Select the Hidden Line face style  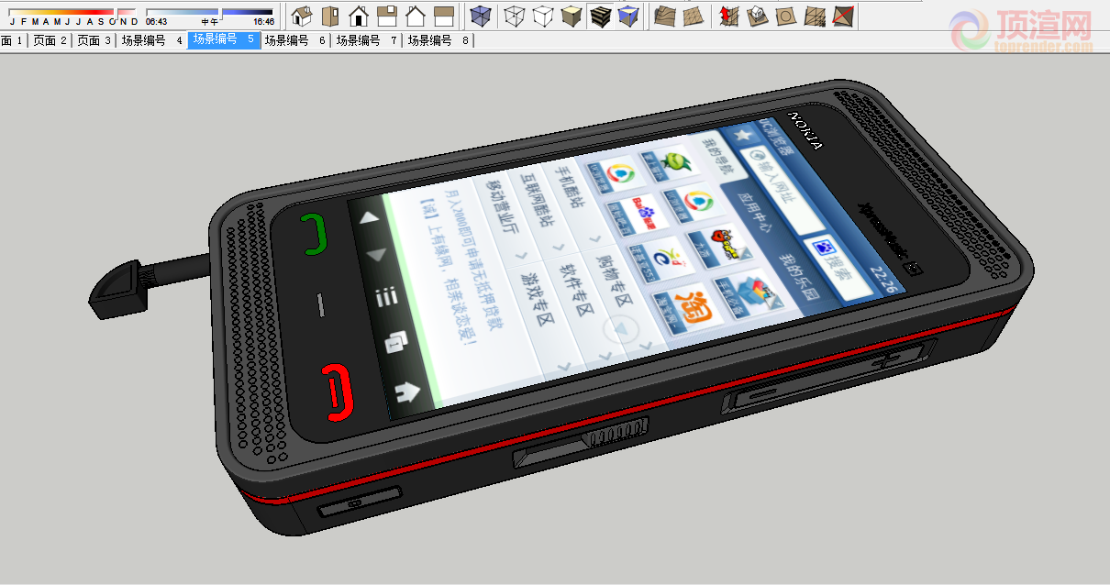(x=544, y=16)
